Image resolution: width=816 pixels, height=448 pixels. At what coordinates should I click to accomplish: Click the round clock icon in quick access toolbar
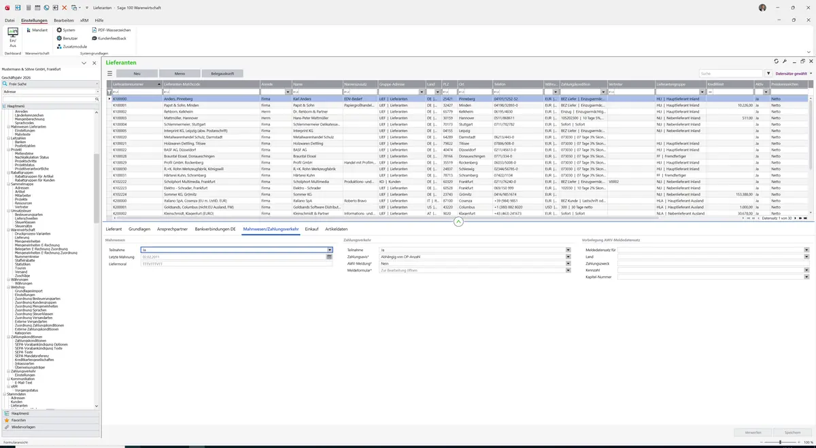pyautogui.click(x=46, y=7)
